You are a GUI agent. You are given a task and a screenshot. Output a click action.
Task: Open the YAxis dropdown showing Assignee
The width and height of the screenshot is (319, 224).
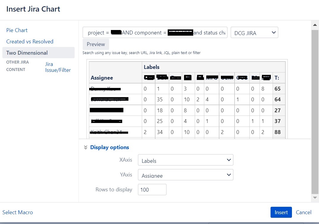[x=186, y=175]
